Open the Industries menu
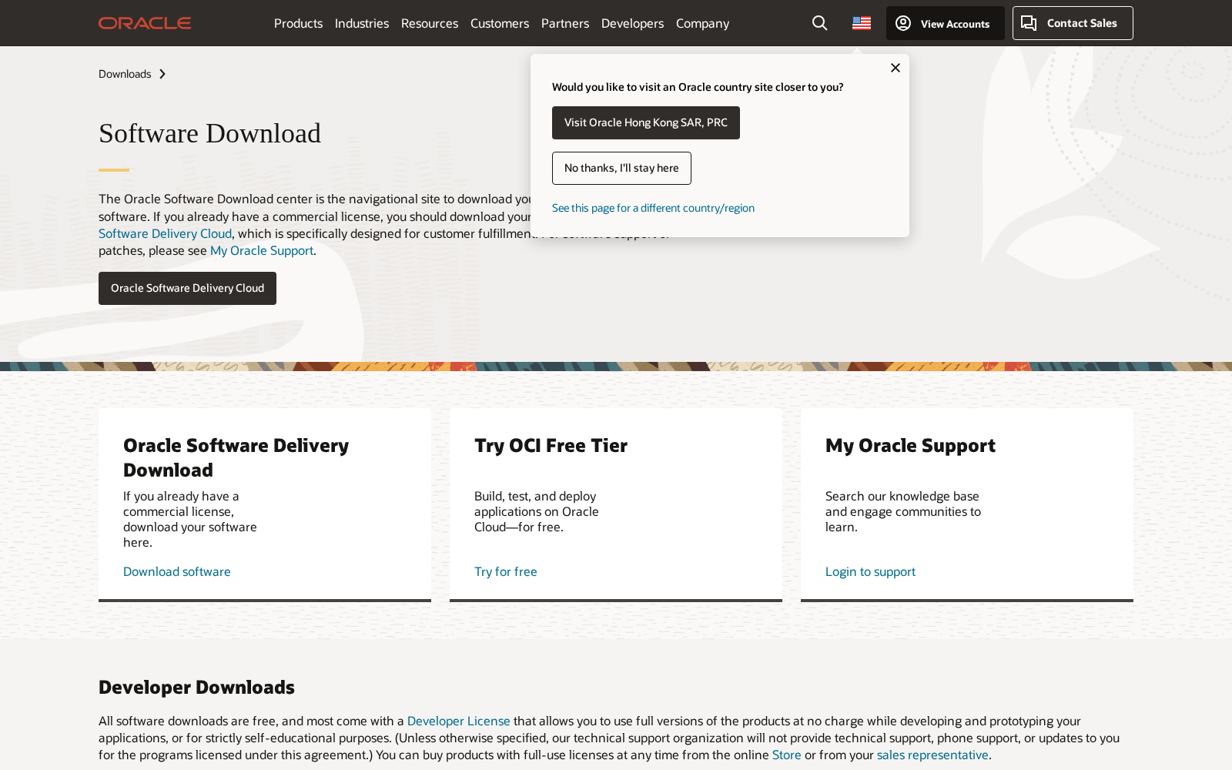 pos(362,23)
